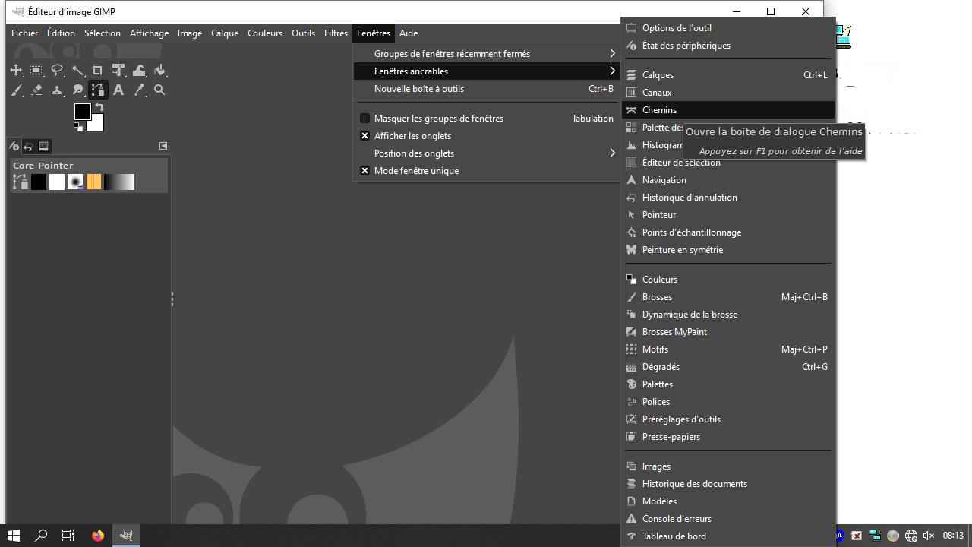Screen dimensions: 972x547
Task: Uncheck Afficher les onglets
Action: pyautogui.click(x=365, y=136)
